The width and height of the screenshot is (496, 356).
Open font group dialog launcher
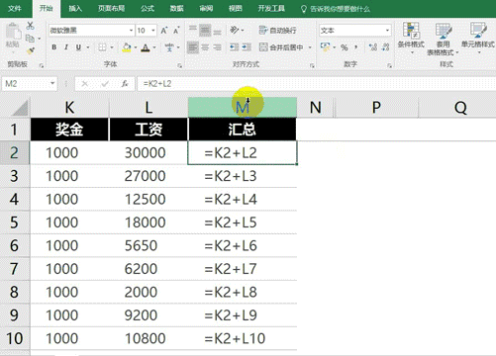(x=179, y=65)
